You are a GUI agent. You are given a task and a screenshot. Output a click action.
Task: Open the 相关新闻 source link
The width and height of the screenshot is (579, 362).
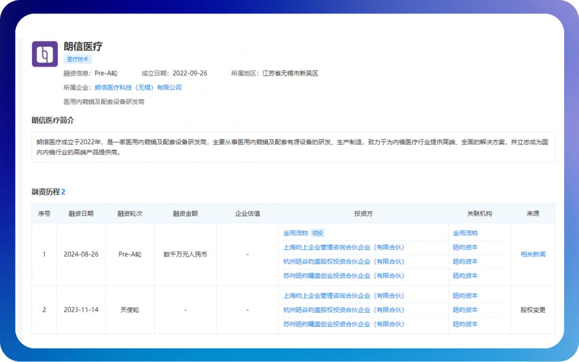[533, 254]
